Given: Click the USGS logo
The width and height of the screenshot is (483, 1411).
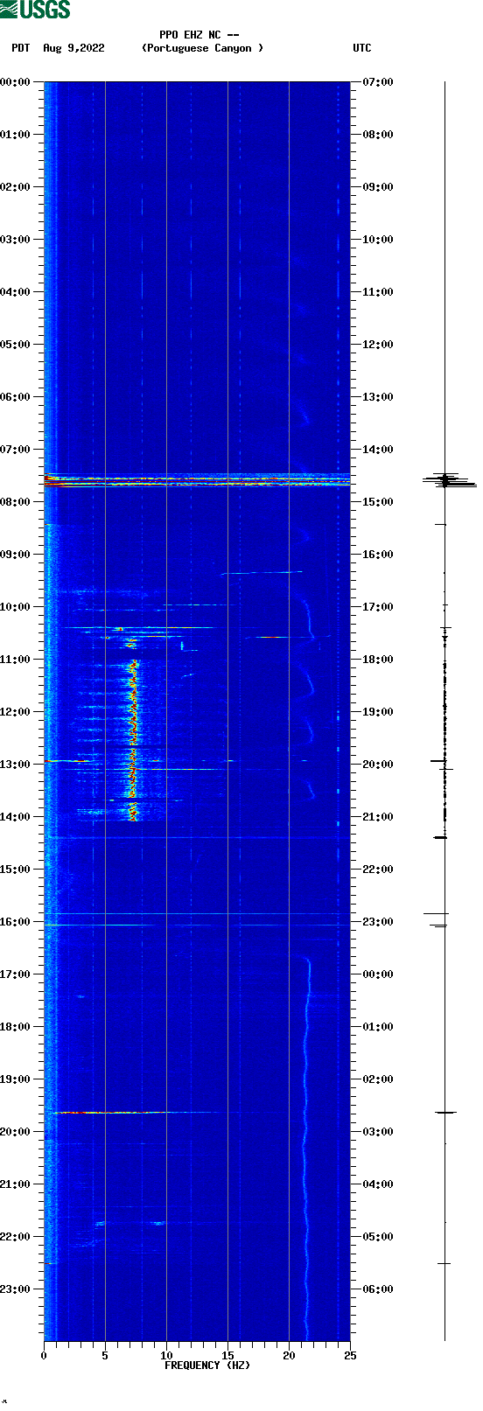Looking at the screenshot, I should pos(35,10).
